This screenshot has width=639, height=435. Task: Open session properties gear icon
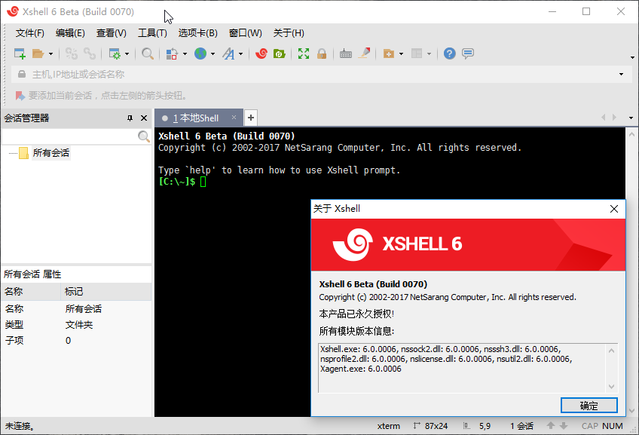(x=115, y=54)
